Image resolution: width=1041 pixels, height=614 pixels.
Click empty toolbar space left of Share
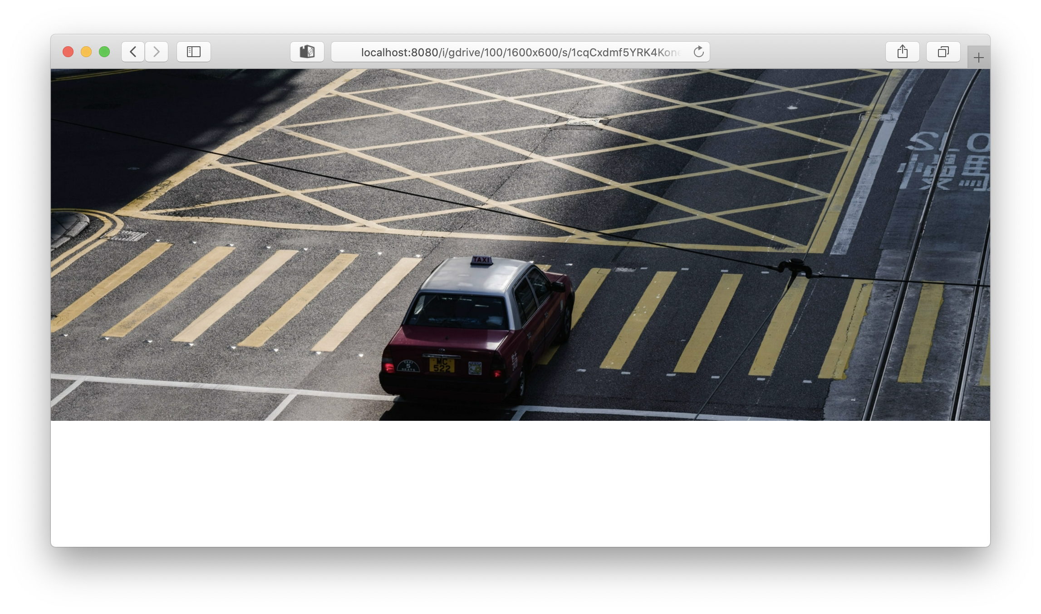799,52
